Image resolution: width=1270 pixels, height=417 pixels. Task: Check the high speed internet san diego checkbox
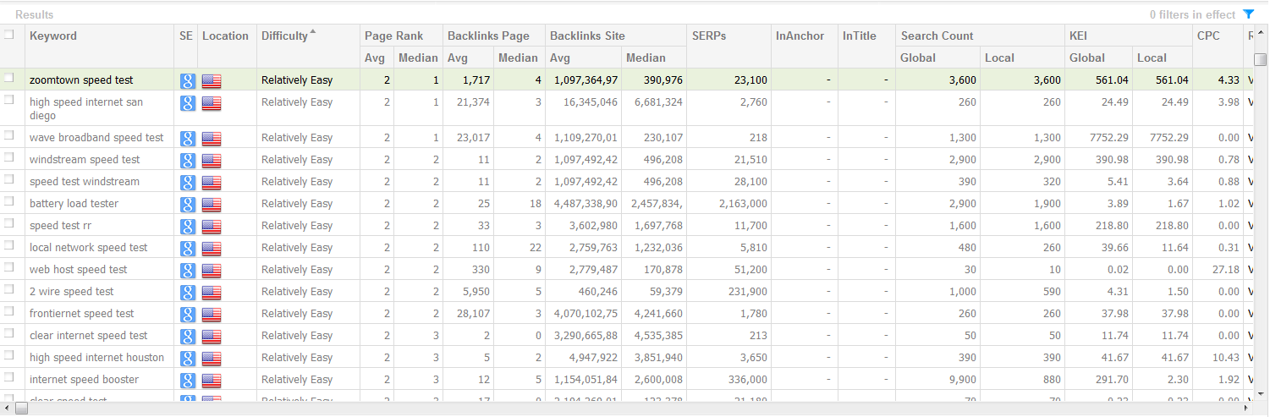coord(9,99)
